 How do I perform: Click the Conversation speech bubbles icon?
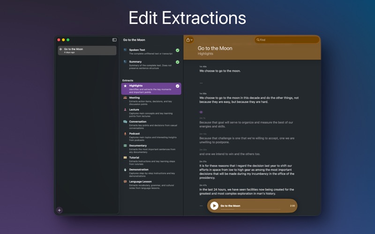(x=125, y=122)
